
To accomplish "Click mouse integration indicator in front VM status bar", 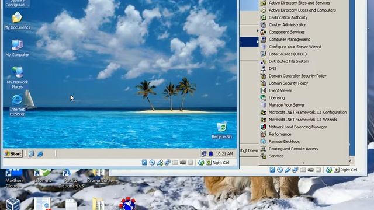I will pyautogui.click(x=201, y=162).
